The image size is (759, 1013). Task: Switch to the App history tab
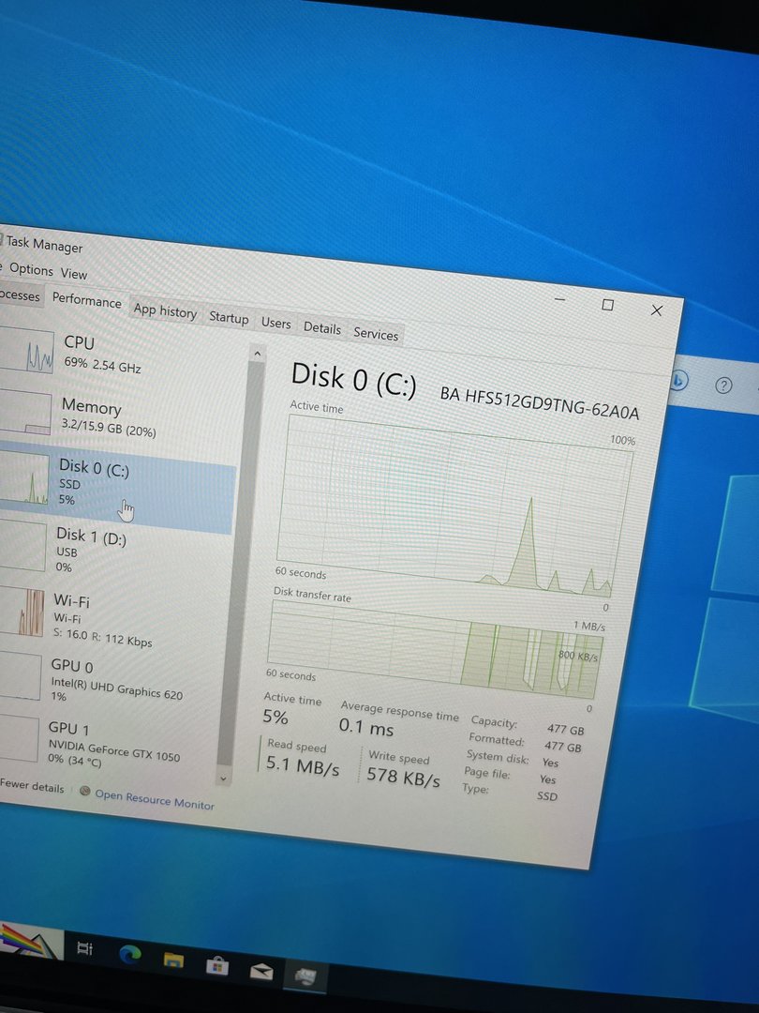point(165,311)
